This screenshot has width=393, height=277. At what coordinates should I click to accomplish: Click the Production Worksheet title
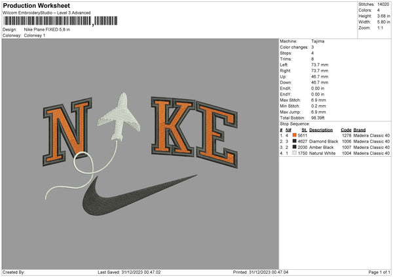click(x=36, y=6)
